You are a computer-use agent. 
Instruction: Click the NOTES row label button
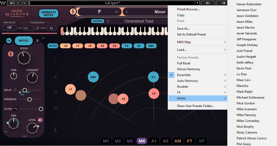click(53, 46)
